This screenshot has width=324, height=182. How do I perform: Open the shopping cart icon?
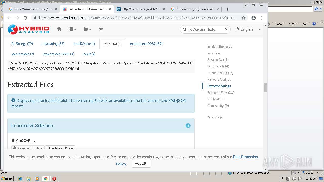point(100,29)
